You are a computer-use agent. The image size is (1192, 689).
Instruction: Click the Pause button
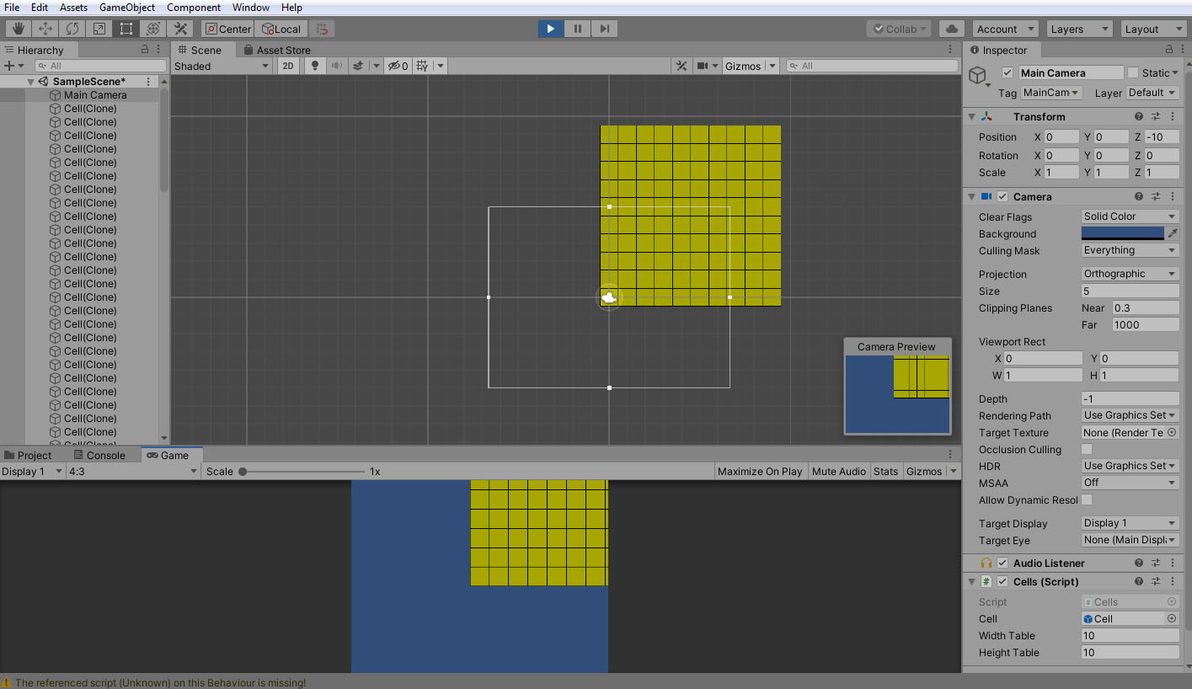[x=578, y=29]
